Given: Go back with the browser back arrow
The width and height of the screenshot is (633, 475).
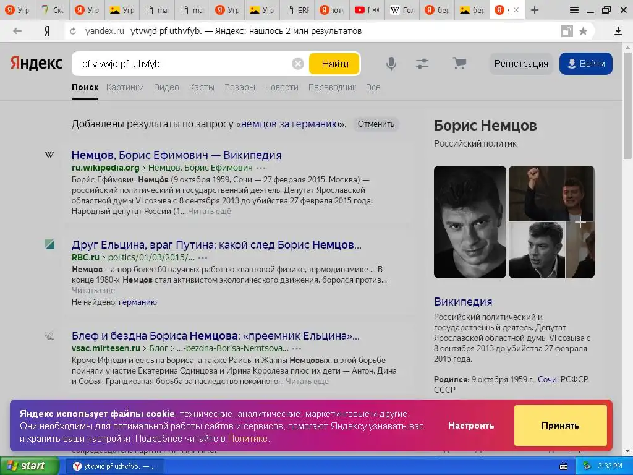Looking at the screenshot, I should [x=17, y=31].
